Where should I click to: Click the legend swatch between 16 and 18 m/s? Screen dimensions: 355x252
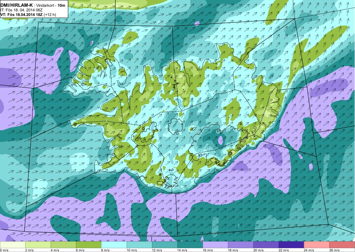[215, 245]
